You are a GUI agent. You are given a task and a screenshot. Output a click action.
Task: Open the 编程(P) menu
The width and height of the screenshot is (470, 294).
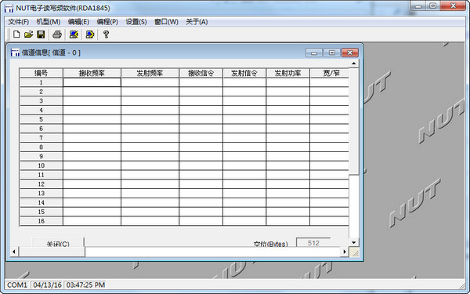(107, 22)
